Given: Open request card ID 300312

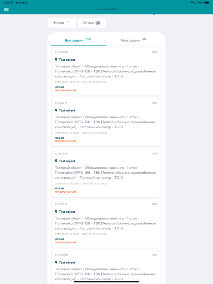Looking at the screenshot, I should pos(106,224).
